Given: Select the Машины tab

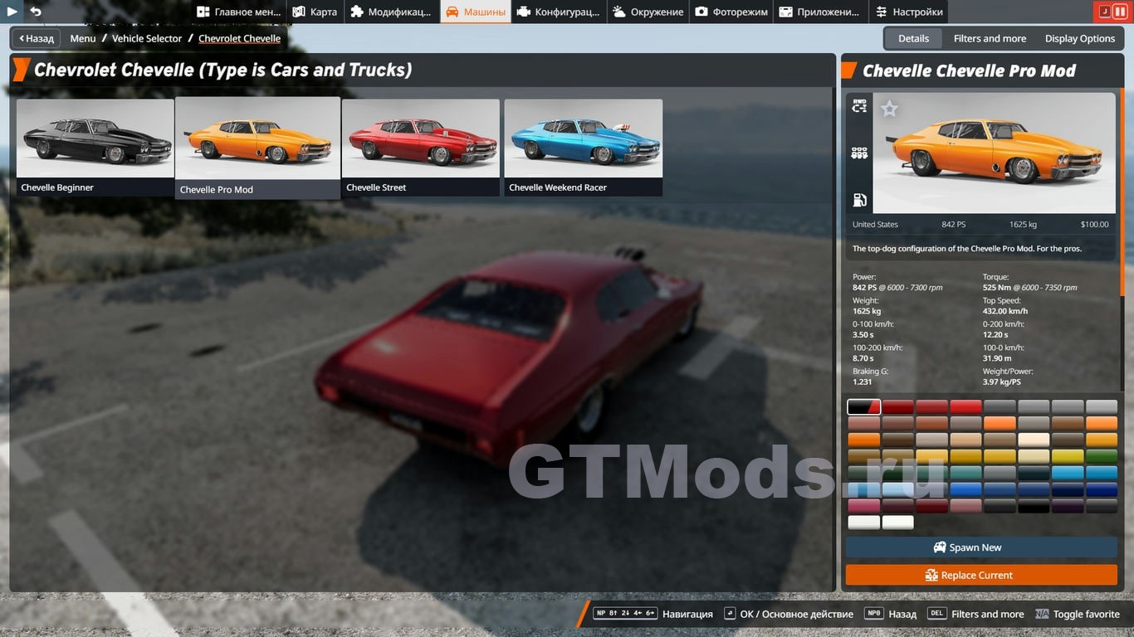Looking at the screenshot, I should (476, 12).
